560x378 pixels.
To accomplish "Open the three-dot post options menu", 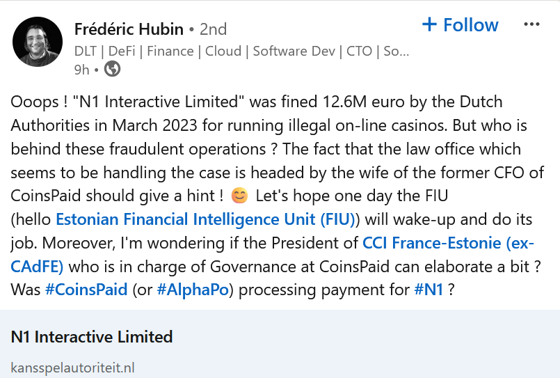I will point(531,24).
